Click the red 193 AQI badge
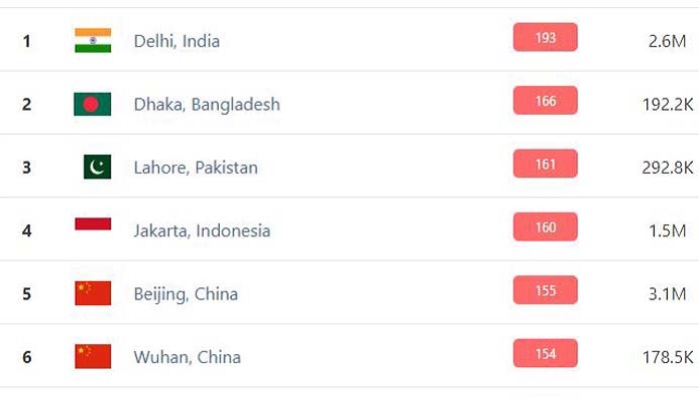The width and height of the screenshot is (699, 399). coord(545,37)
